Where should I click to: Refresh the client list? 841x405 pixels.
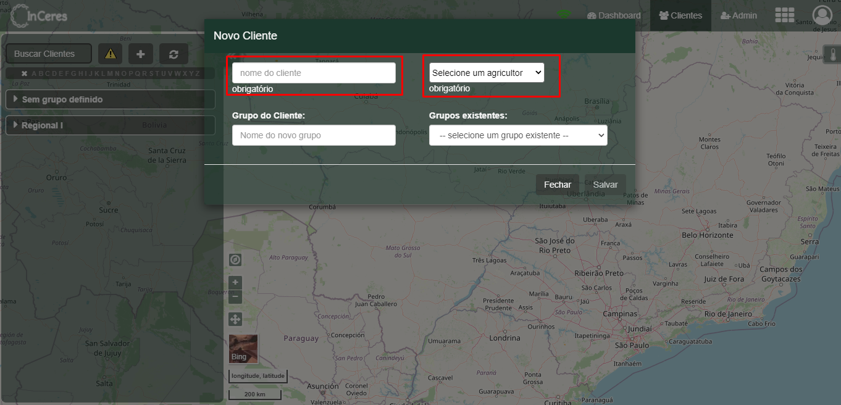(x=174, y=54)
